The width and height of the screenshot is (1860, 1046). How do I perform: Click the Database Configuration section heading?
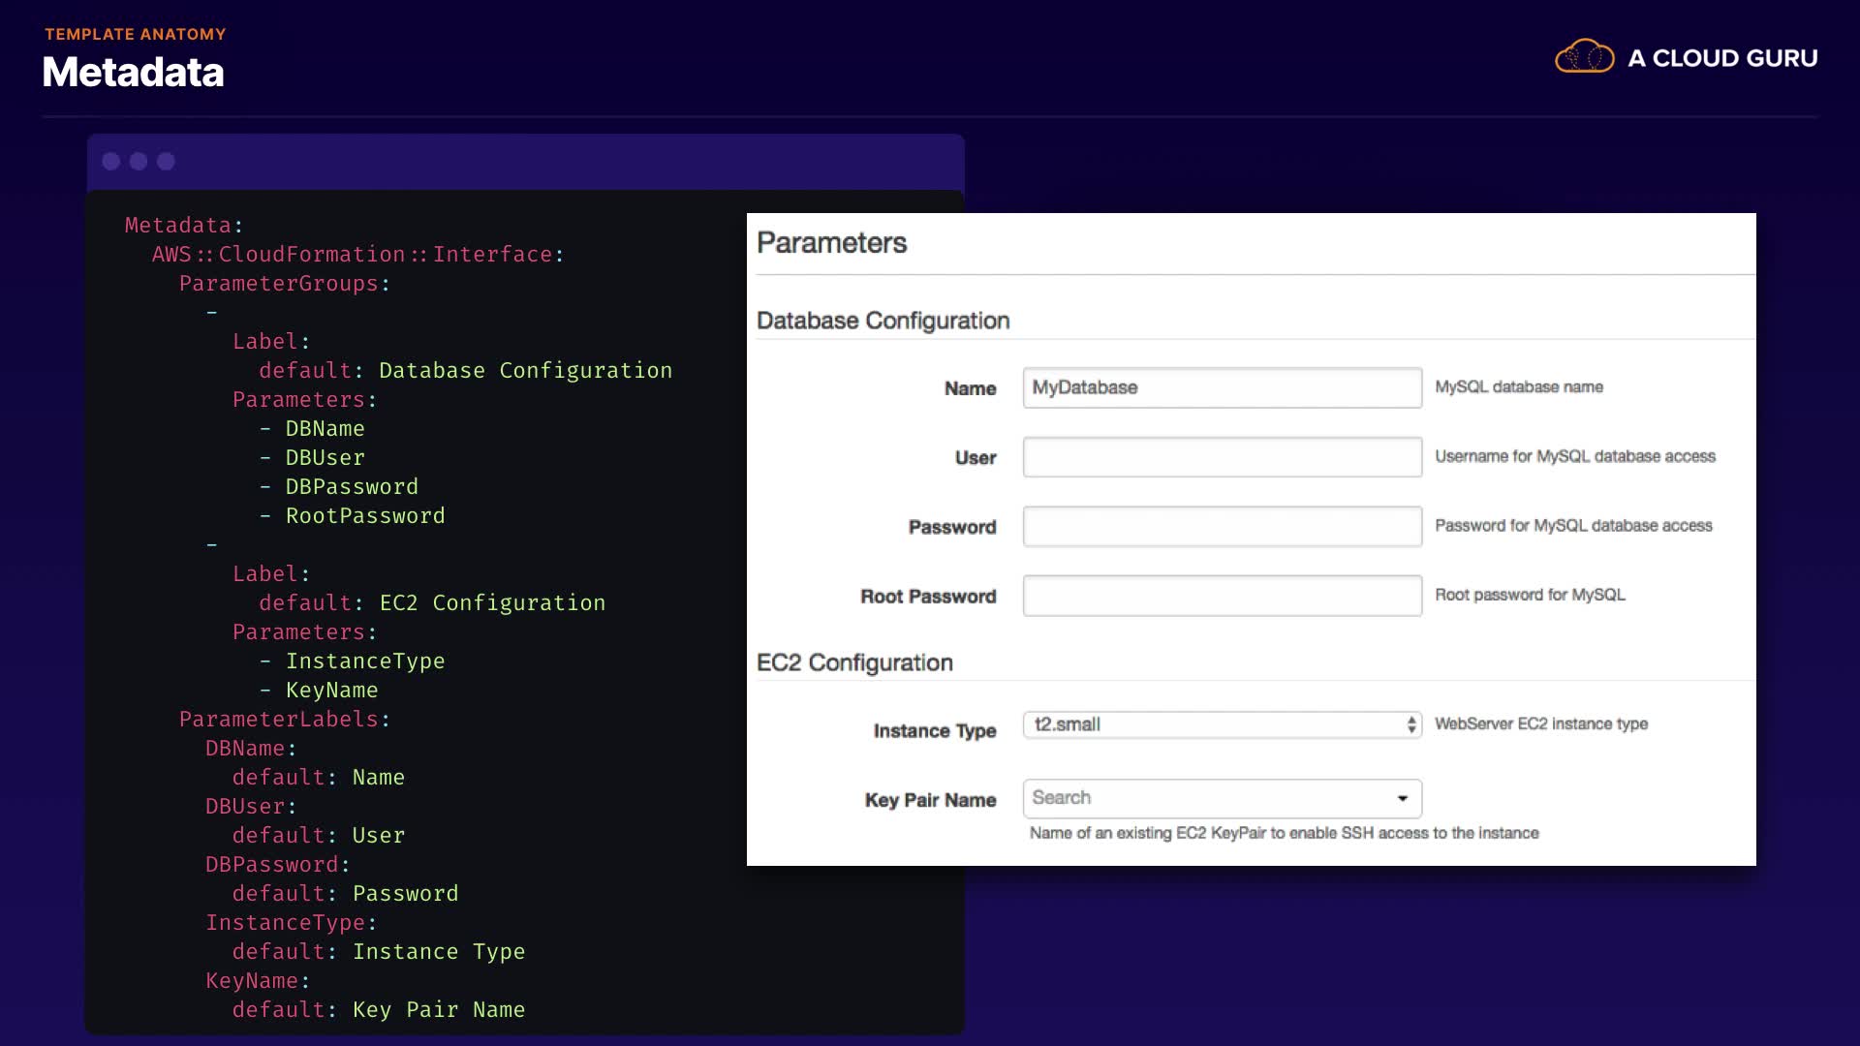tap(883, 321)
